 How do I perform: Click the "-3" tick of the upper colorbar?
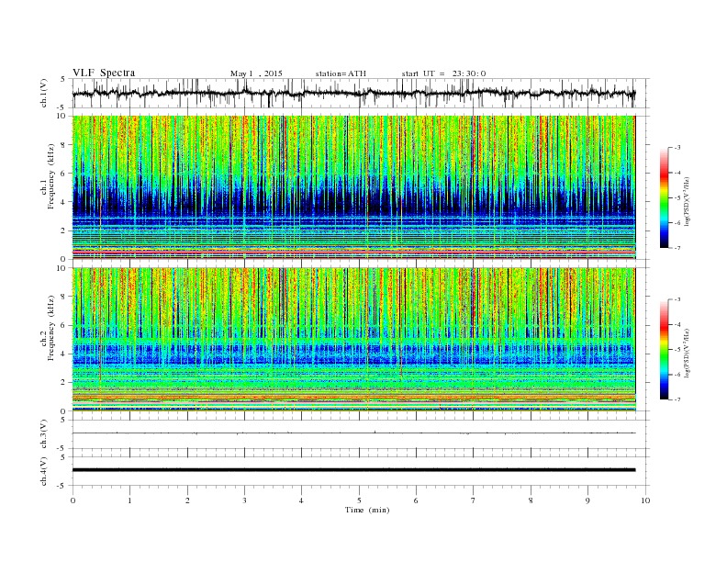click(677, 148)
